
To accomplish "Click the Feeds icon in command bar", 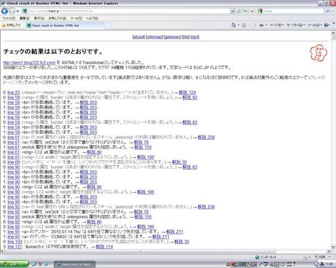I will 244,25.
